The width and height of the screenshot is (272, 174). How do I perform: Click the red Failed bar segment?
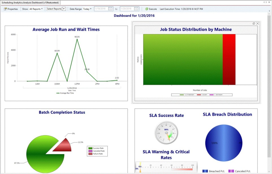pyautogui.click(x=229, y=59)
